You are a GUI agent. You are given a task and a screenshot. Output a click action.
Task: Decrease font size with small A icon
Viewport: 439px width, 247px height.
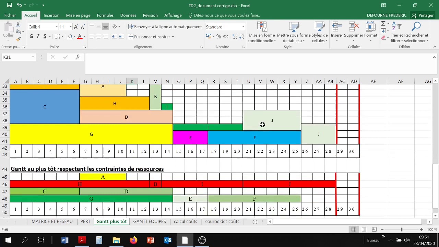pyautogui.click(x=83, y=27)
